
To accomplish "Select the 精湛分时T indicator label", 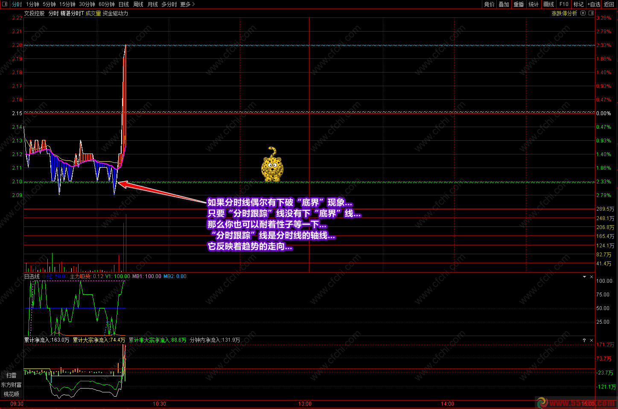I will tap(72, 13).
